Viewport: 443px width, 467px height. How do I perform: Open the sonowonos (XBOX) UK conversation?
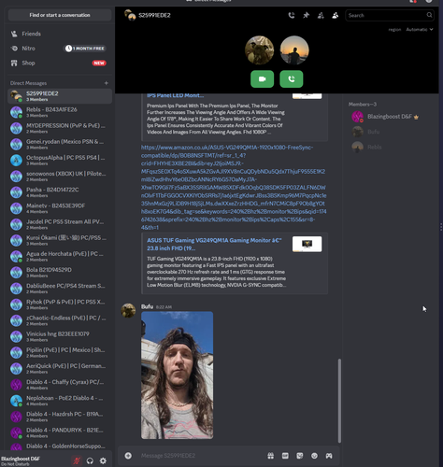tap(60, 177)
